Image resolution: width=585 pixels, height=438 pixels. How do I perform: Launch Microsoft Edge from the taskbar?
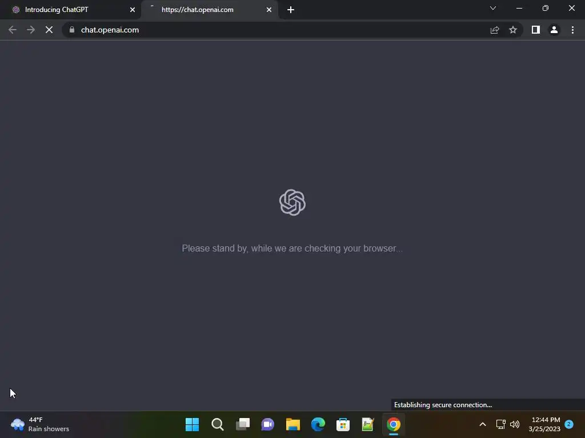pyautogui.click(x=318, y=424)
